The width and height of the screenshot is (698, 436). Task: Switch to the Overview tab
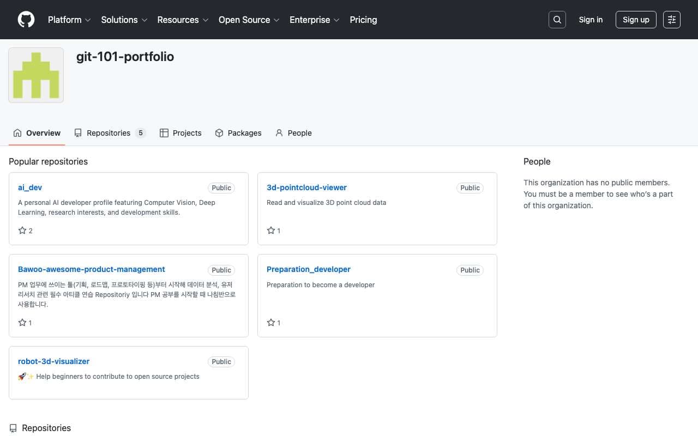point(37,133)
